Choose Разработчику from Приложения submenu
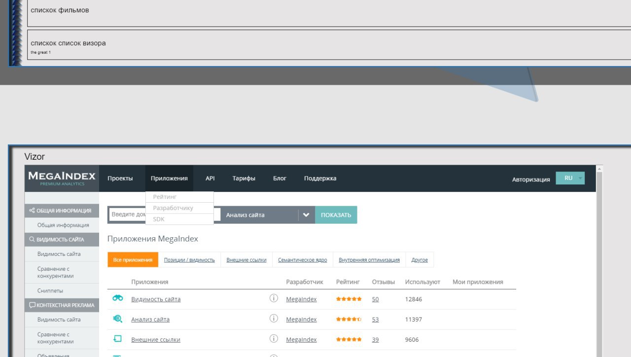The width and height of the screenshot is (631, 357). [x=179, y=208]
